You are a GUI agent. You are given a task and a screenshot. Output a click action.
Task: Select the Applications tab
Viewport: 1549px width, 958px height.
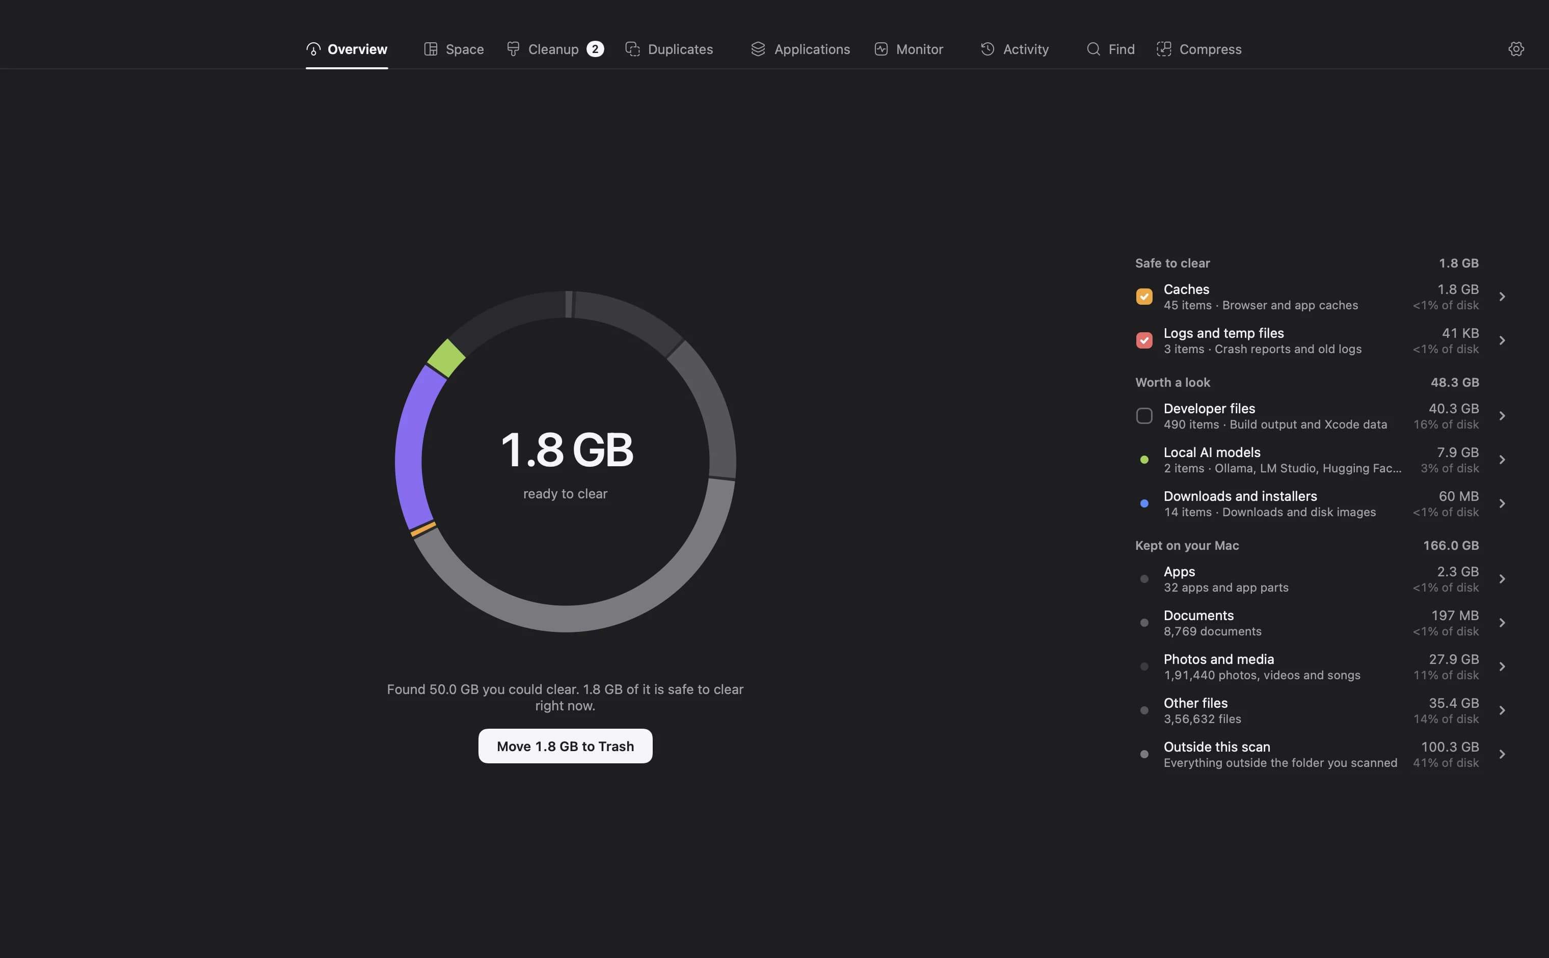(800, 49)
